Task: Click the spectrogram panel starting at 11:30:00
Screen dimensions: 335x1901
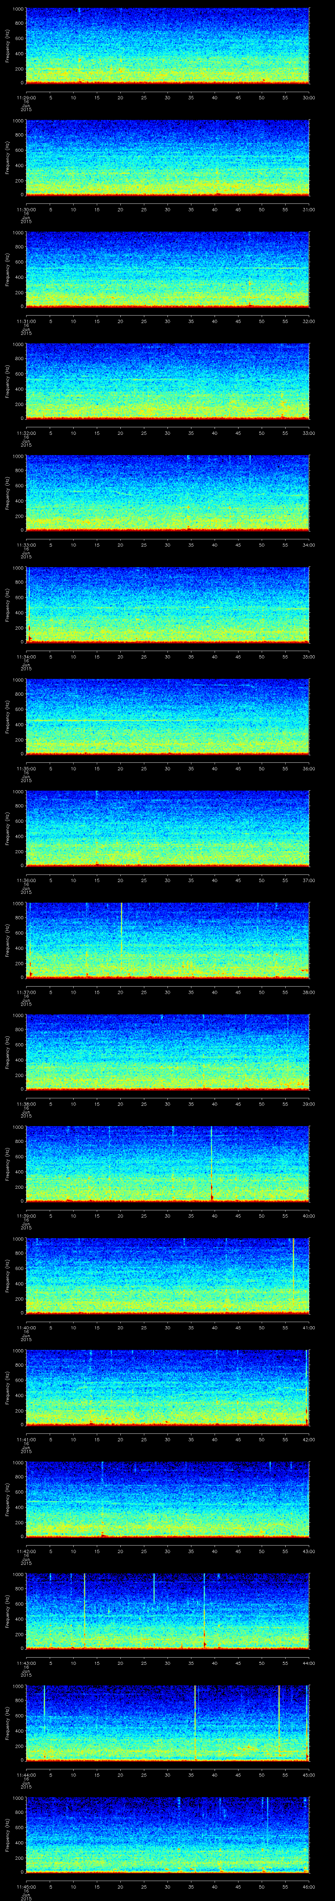Action: point(168,157)
